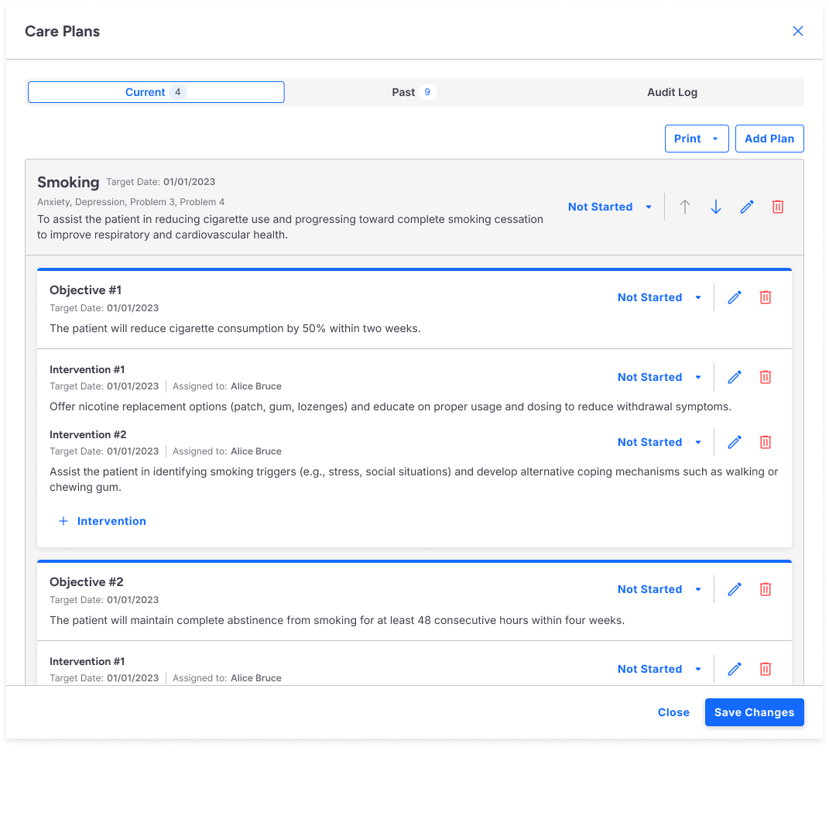The image size is (829, 816).
Task: Open the Smoking plan status dropdown
Action: click(611, 207)
